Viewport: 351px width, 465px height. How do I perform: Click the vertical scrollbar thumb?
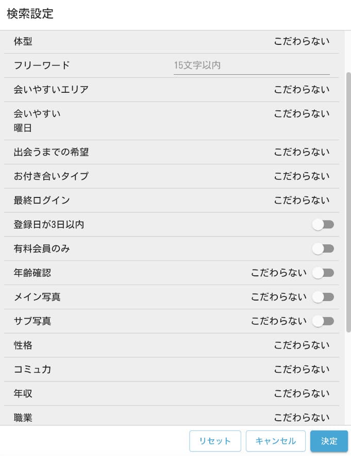tap(348, 201)
